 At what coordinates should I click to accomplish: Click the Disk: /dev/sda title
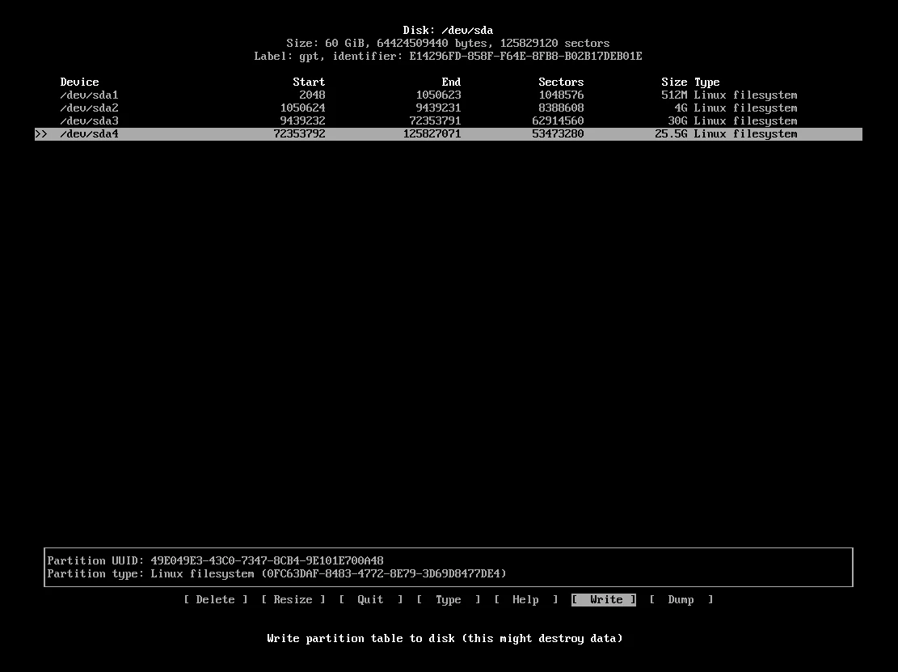(448, 30)
